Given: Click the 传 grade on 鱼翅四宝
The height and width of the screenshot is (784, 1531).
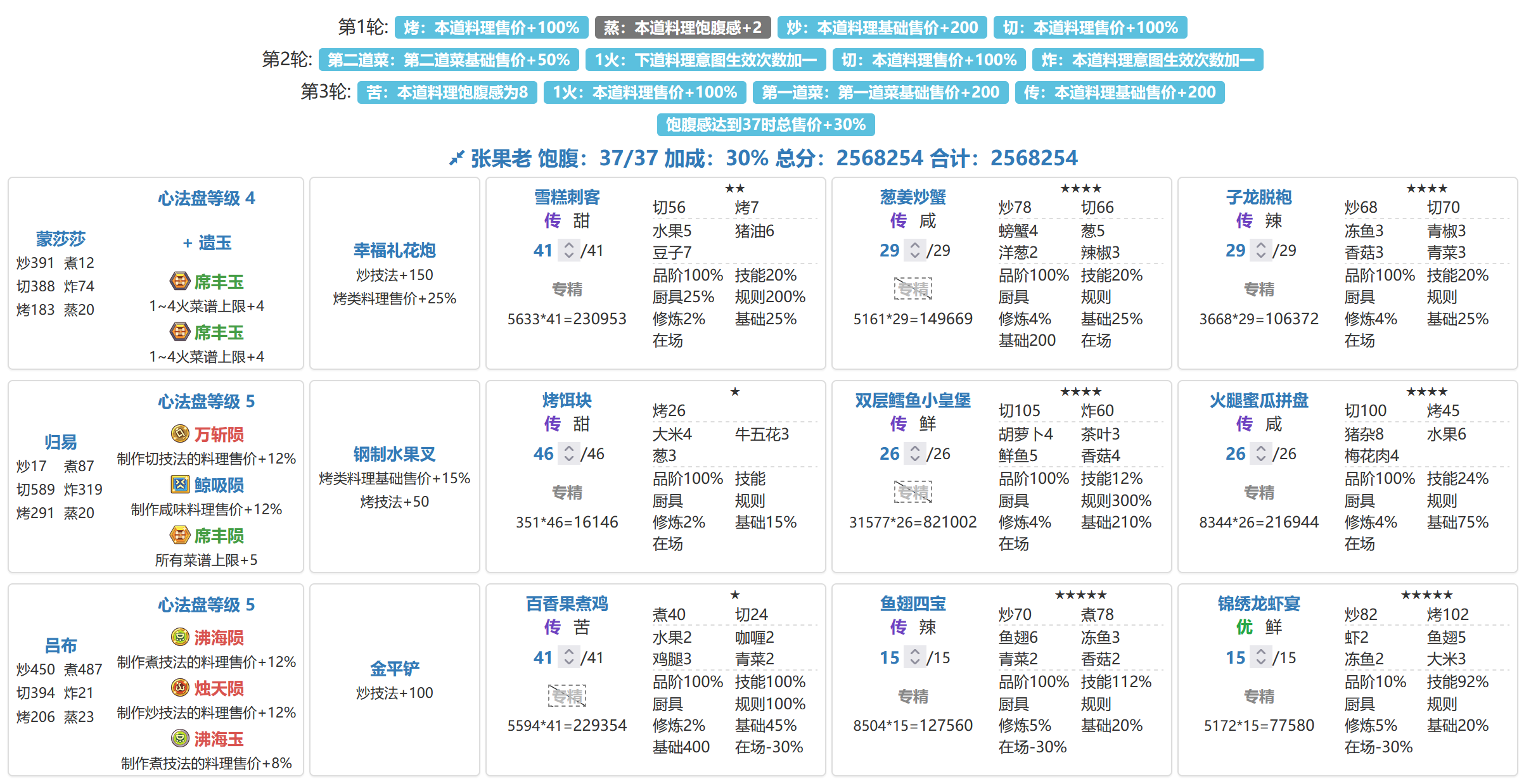Looking at the screenshot, I should pos(898,627).
